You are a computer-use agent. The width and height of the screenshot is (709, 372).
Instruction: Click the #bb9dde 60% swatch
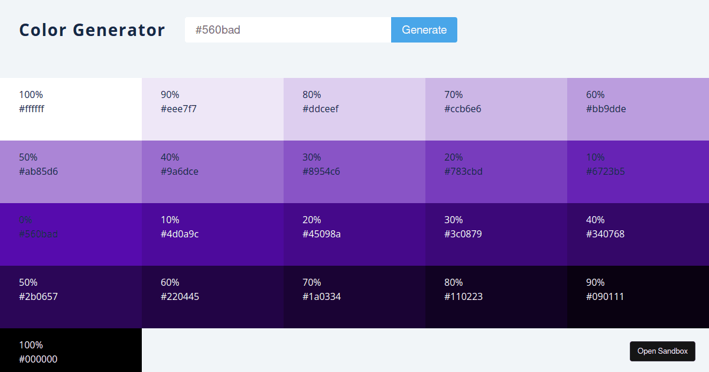click(x=638, y=109)
